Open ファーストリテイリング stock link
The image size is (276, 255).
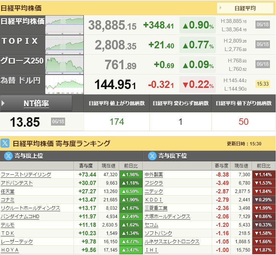pos(26,175)
